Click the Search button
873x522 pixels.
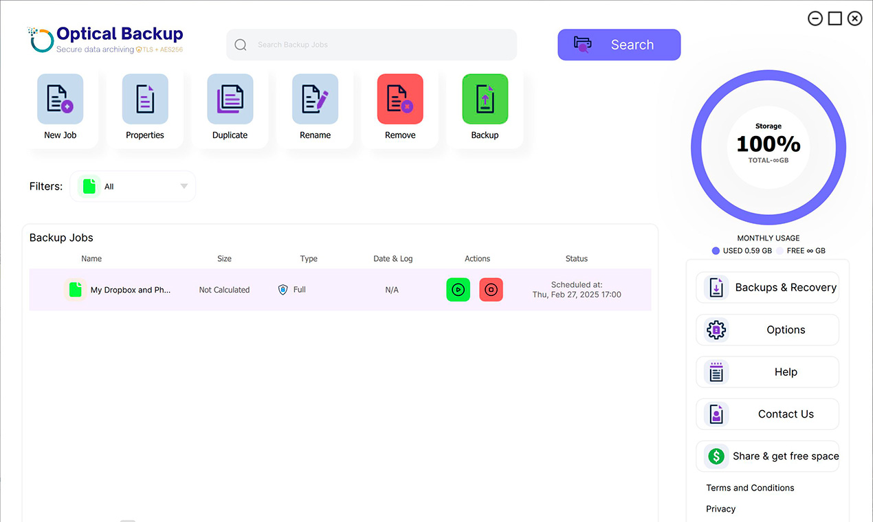(x=619, y=45)
